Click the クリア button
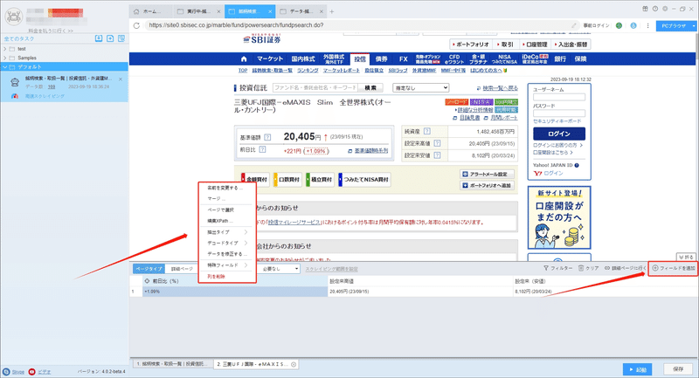Viewport: 699px width, 378px height. 588,269
